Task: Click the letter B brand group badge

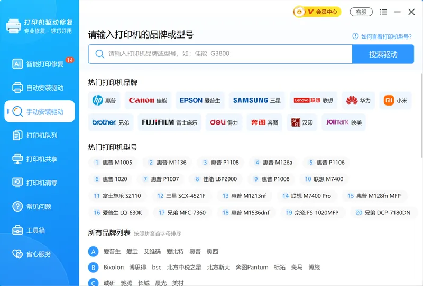Action: point(94,268)
